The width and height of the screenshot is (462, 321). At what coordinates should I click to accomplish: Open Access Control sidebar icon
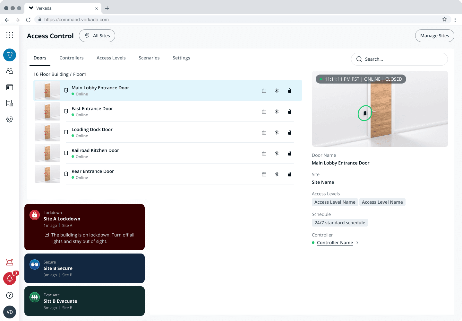click(x=10, y=55)
